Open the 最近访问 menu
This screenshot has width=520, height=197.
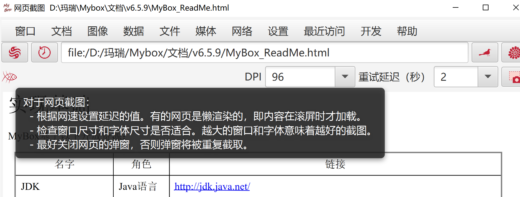[x=324, y=31]
